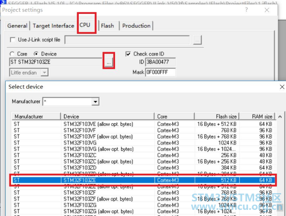Sort by Core column header
286x216 pixels.
click(174, 117)
